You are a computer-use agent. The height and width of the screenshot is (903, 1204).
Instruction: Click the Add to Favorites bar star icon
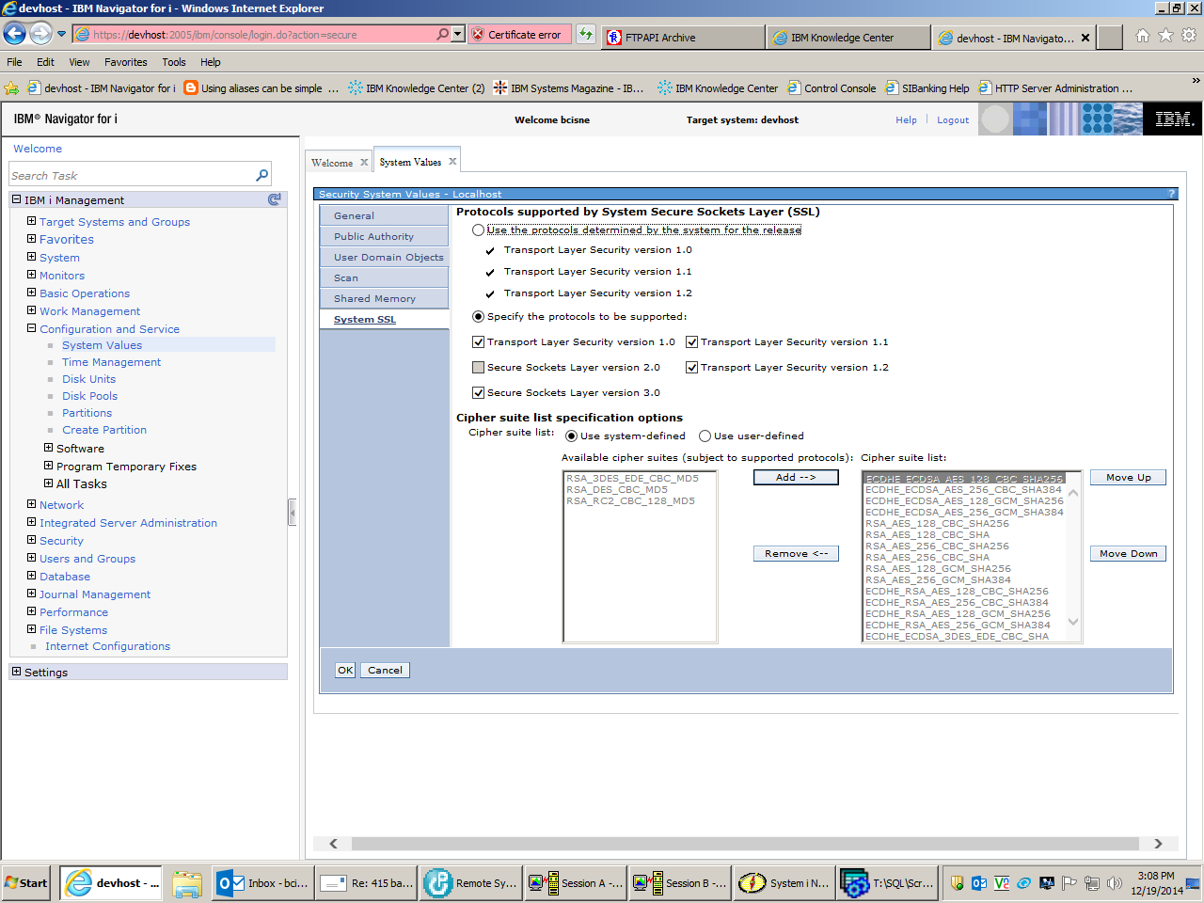[x=11, y=88]
